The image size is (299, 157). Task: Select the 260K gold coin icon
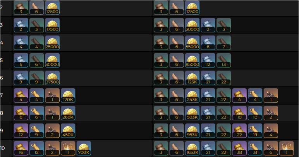point(68,113)
